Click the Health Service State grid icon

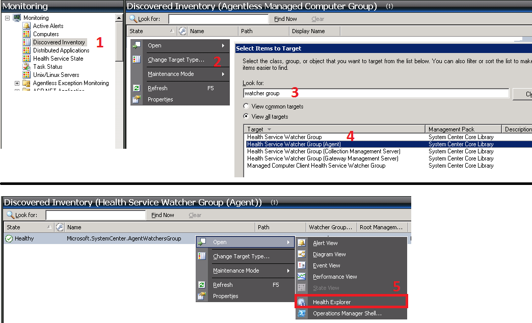[26, 59]
